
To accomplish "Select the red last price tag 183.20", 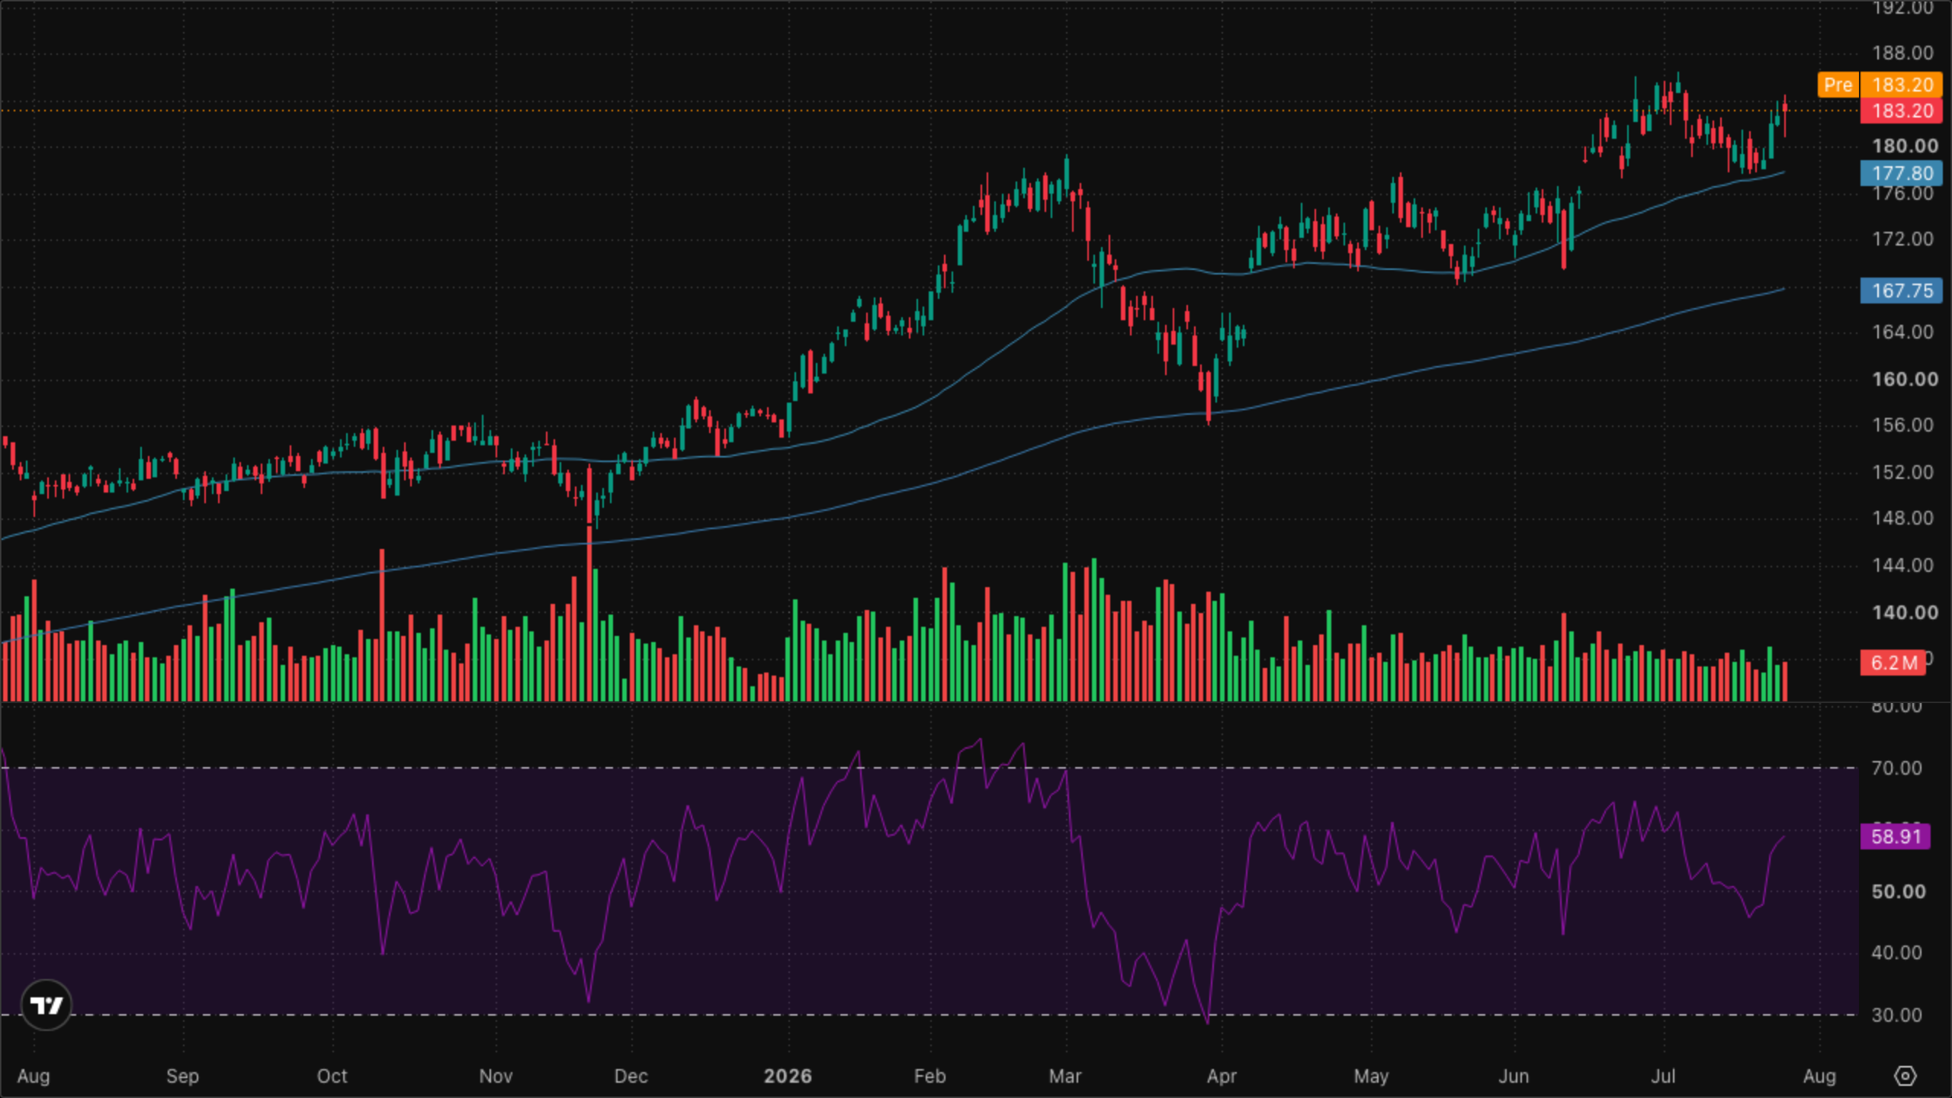I will [x=1902, y=111].
